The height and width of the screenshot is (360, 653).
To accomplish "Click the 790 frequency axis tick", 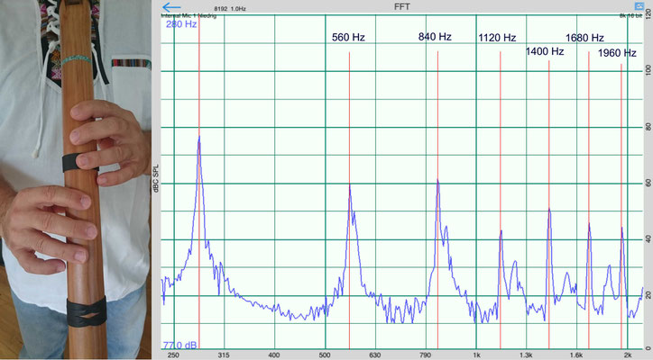I will 425,355.
